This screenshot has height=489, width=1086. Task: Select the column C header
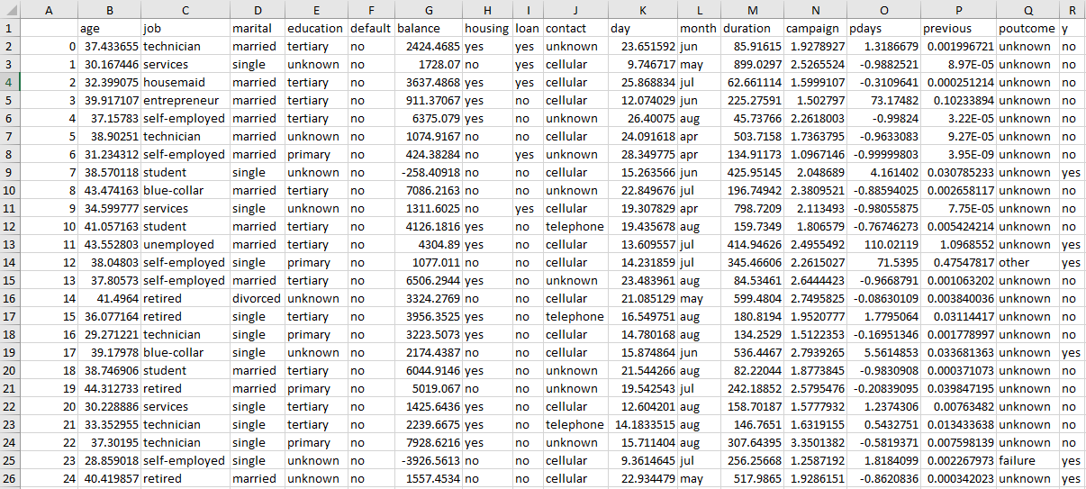point(186,9)
